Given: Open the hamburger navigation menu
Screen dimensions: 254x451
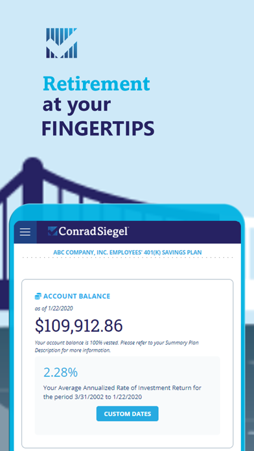Looking at the screenshot, I should [x=25, y=232].
